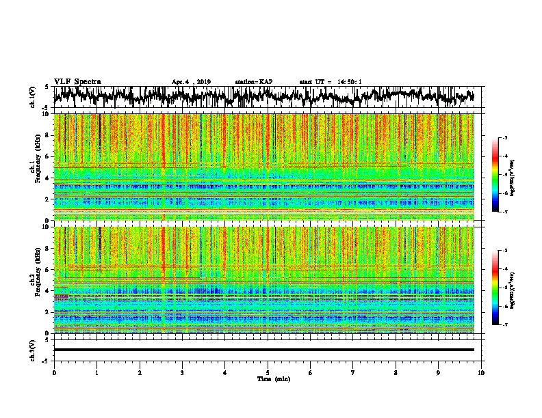Viewport: 542px width, 418px height.
Task: Click the "-7" label on ch.2 color bar
Action: pos(504,324)
